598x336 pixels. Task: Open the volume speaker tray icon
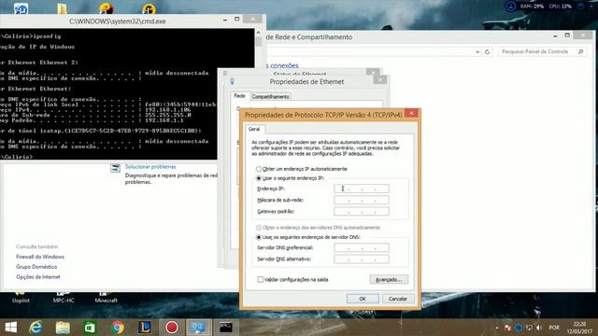coord(539,328)
